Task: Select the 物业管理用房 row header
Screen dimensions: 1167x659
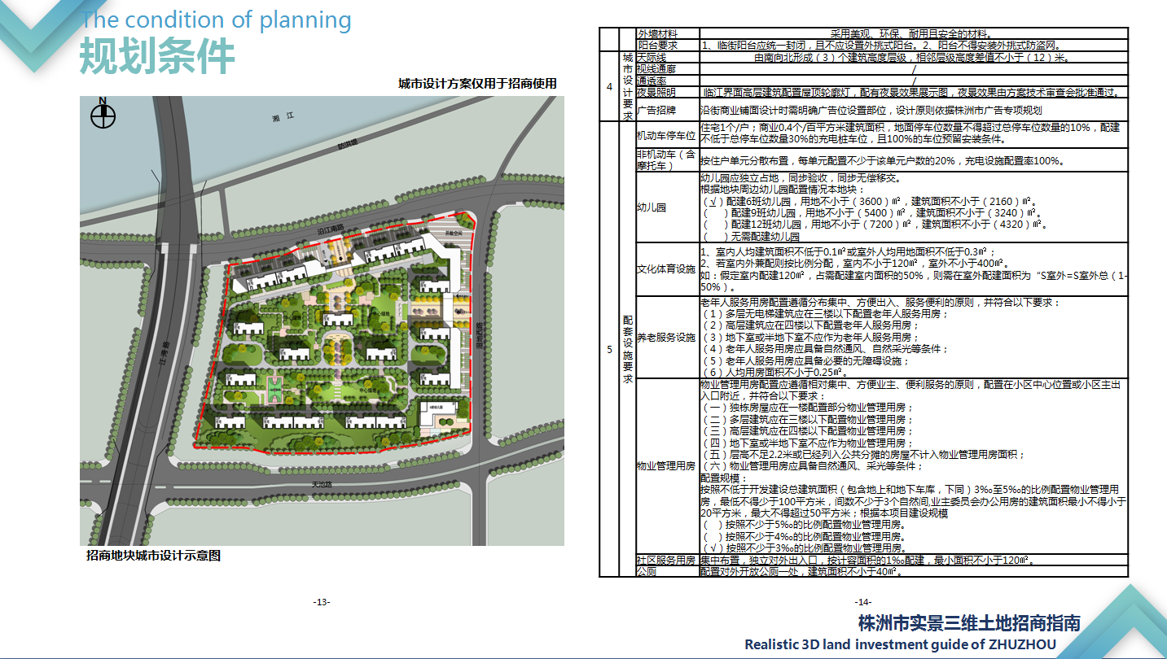Action: tap(665, 466)
